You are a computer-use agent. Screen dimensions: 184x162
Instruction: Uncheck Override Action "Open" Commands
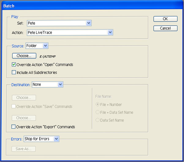[14, 65]
